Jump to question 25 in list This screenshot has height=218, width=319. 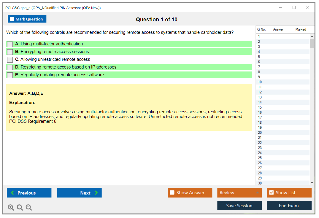(x=260, y=158)
